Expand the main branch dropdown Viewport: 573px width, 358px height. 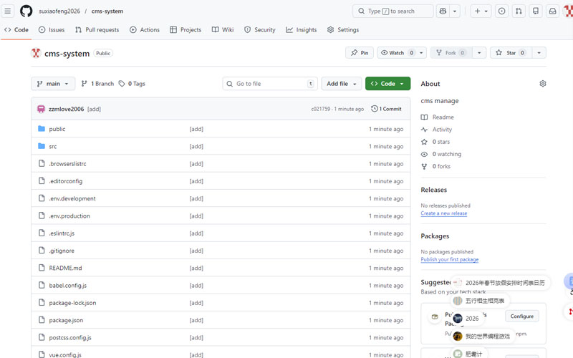[53, 84]
